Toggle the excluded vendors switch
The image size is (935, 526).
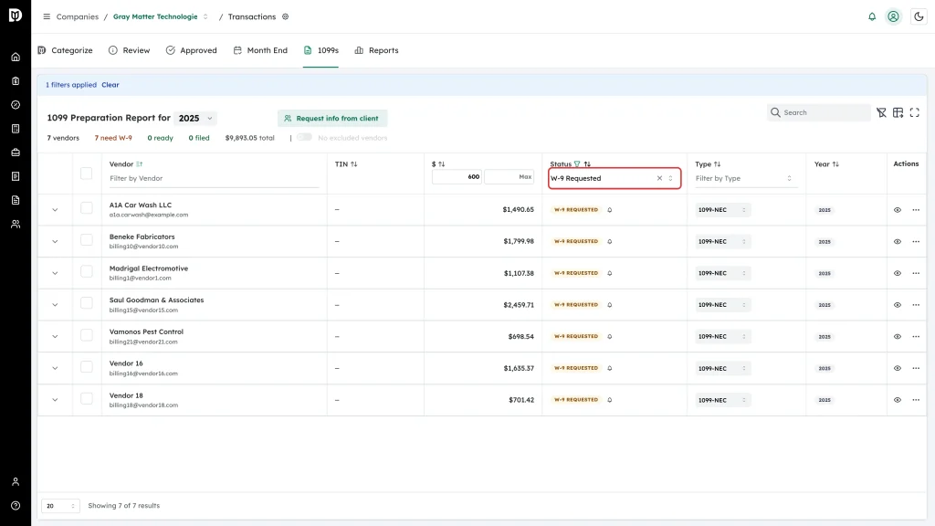(305, 137)
